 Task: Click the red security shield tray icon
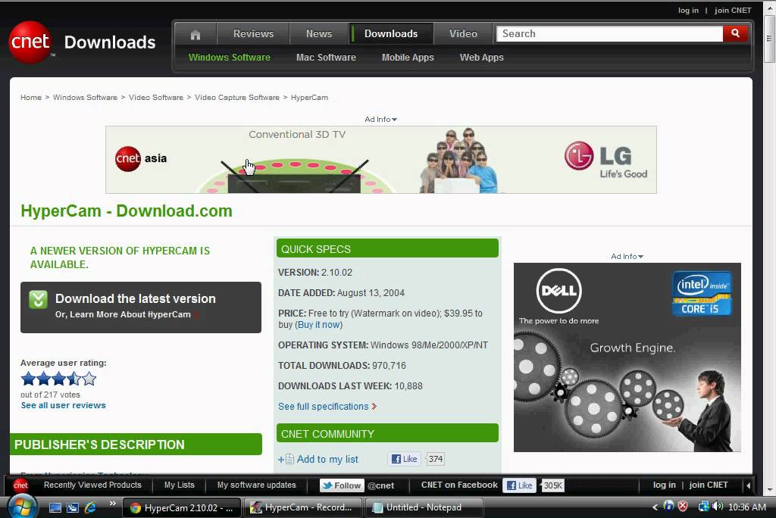683,506
